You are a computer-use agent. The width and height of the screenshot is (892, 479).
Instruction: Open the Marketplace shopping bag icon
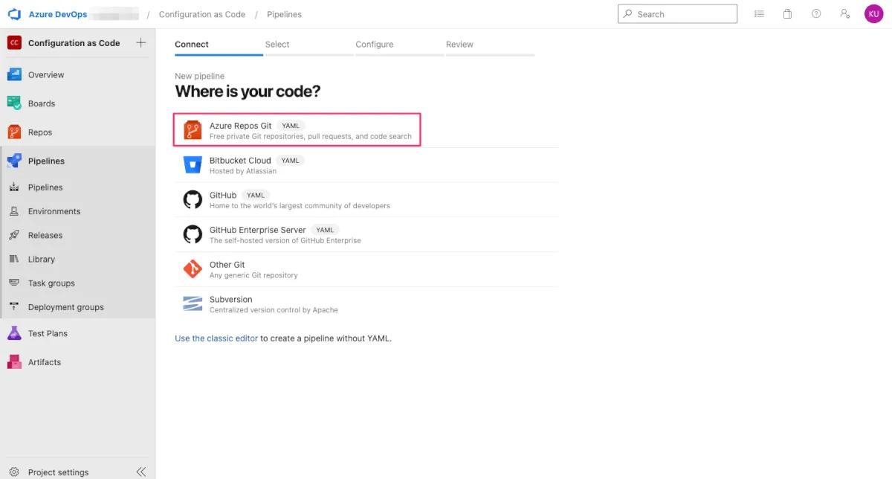[x=787, y=14]
